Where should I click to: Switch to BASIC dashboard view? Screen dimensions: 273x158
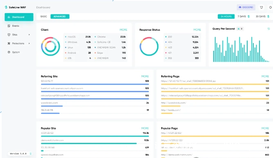(x=43, y=16)
